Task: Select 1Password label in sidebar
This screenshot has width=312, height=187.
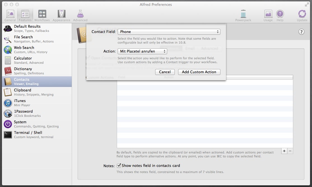Action: 23,111
